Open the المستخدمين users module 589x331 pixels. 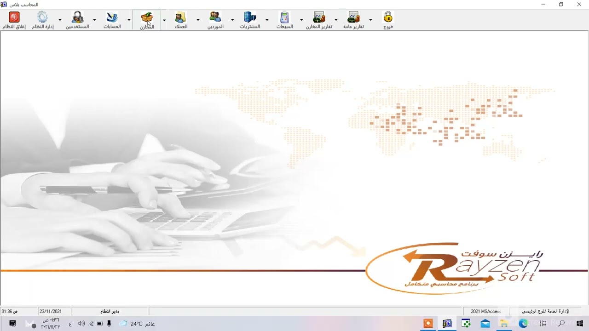(77, 20)
